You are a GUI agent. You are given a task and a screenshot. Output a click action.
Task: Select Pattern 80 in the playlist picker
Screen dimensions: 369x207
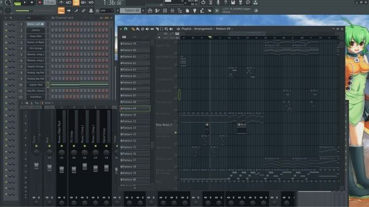135,179
